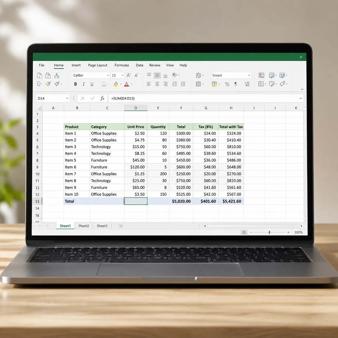
Task: Click the Orientation text angle icon
Action: [175, 75]
